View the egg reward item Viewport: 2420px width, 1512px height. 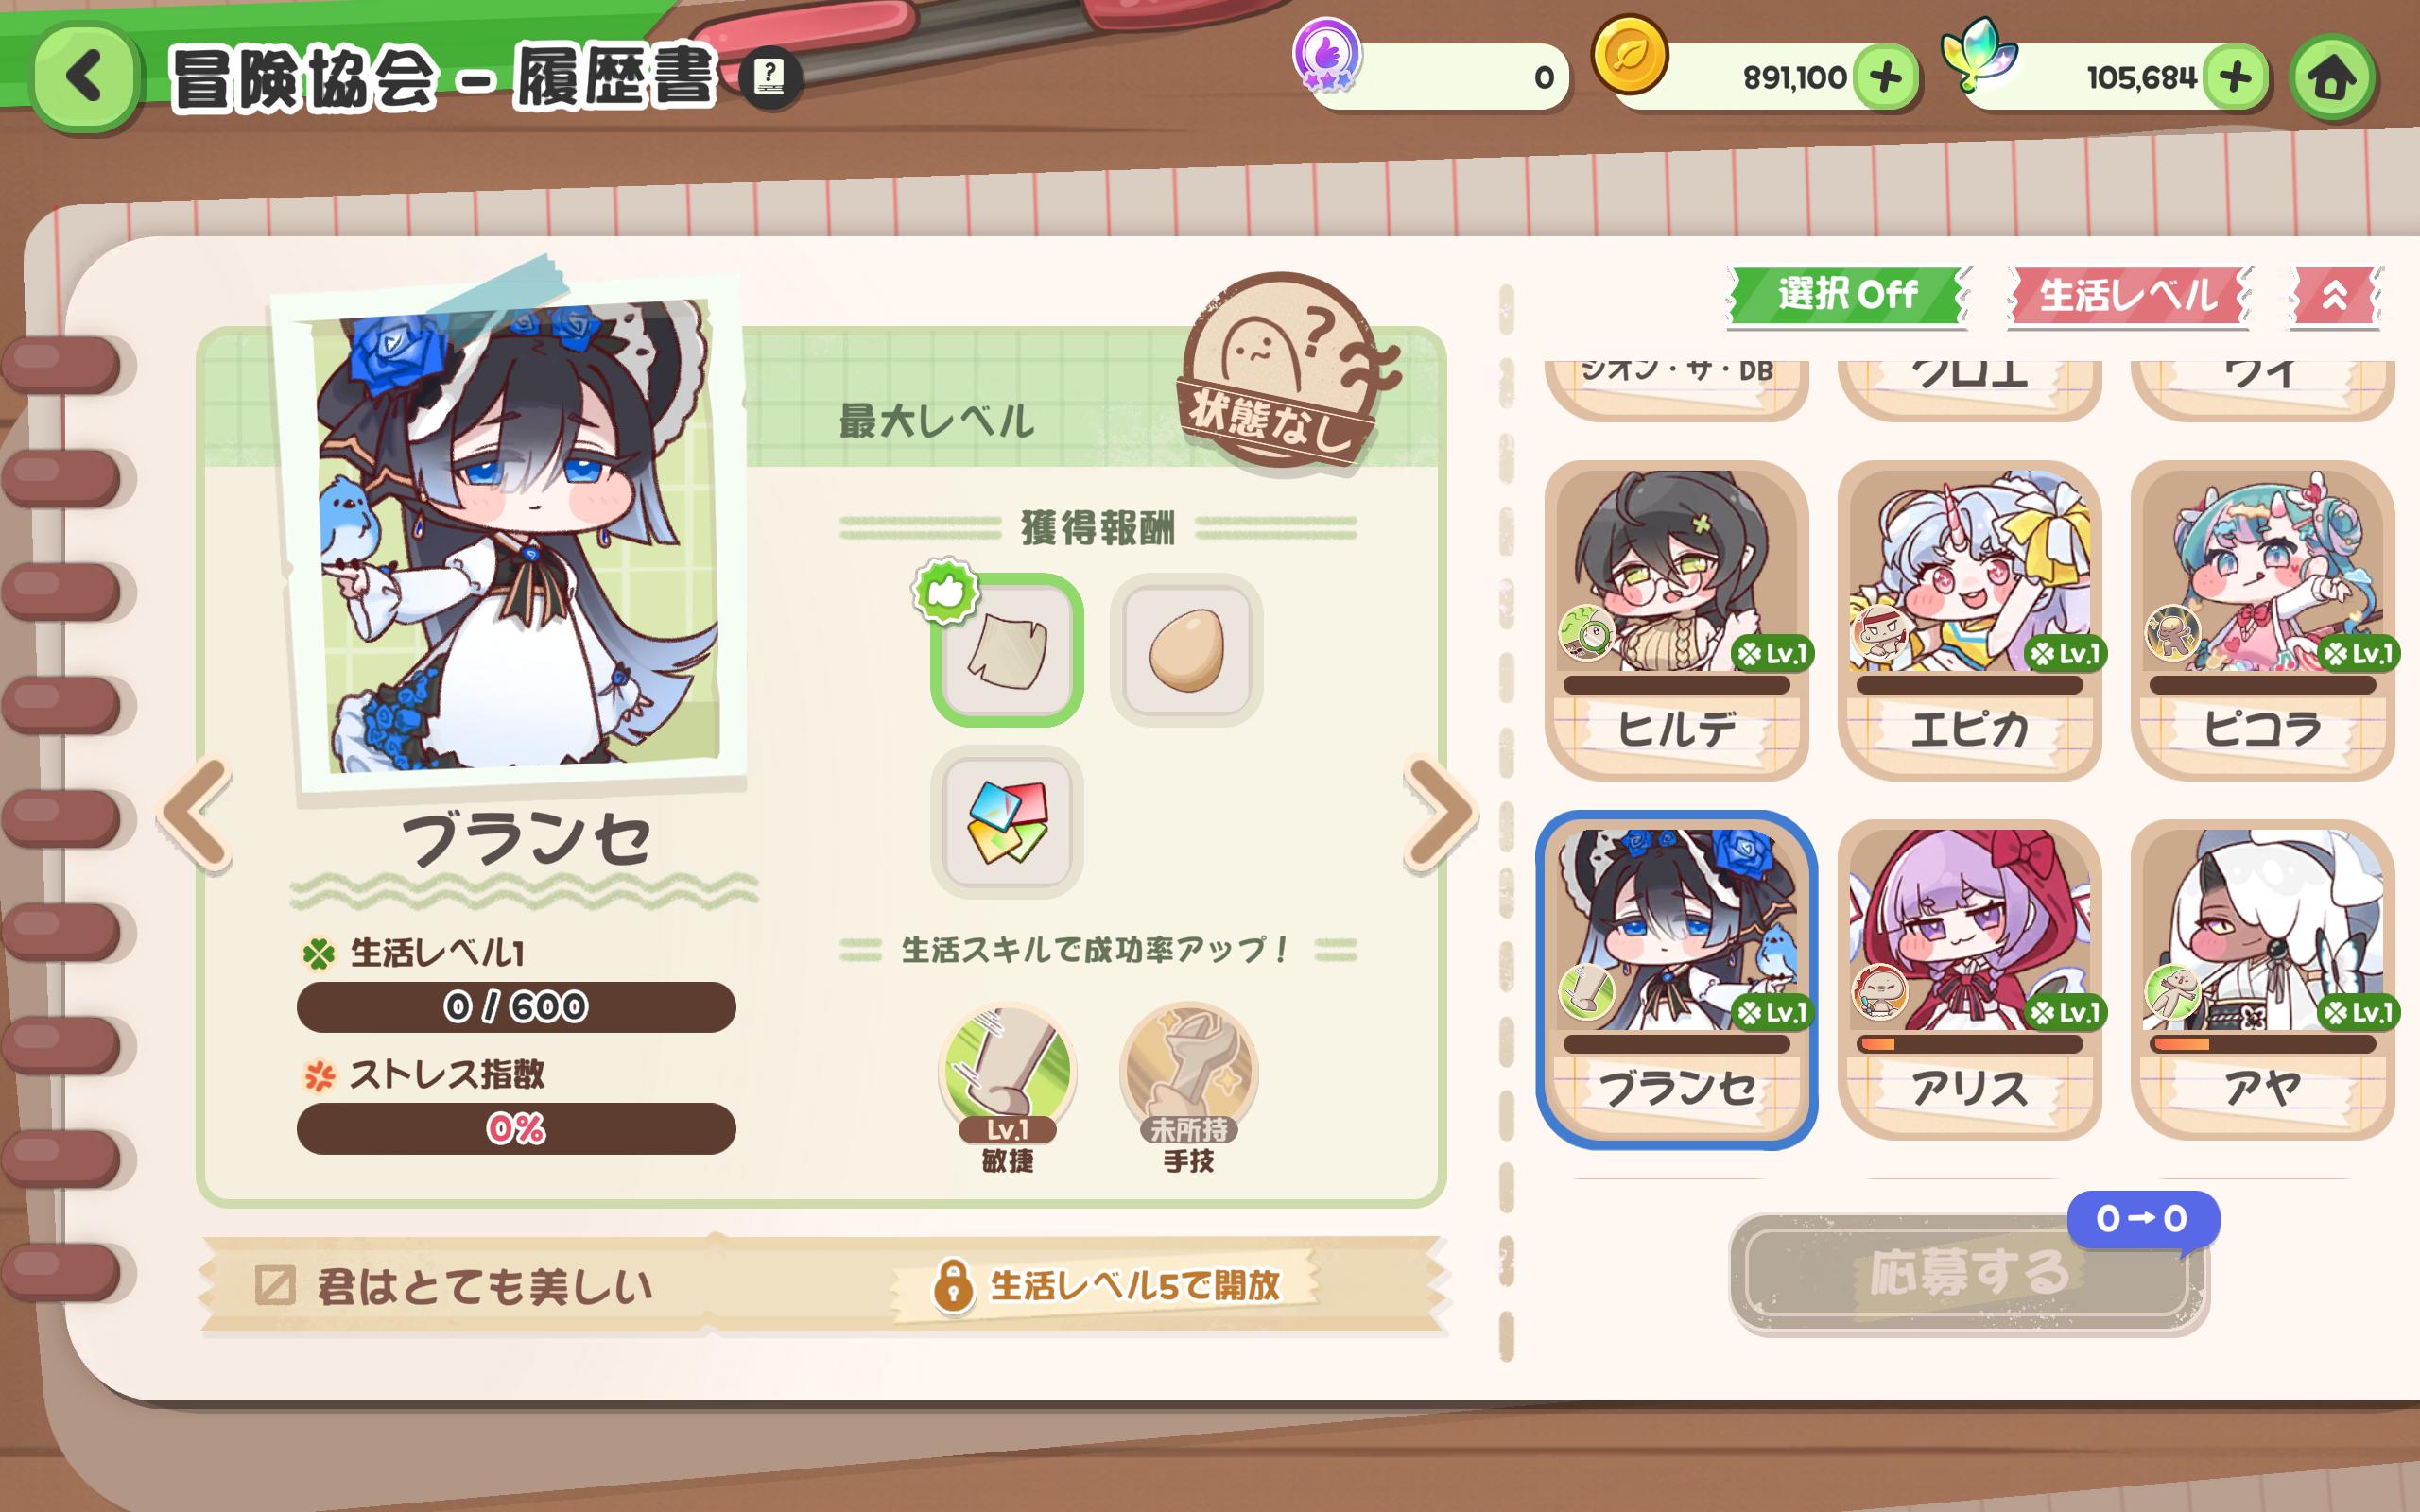(x=1186, y=650)
